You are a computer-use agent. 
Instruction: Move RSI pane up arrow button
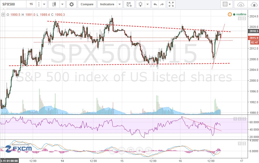[235, 118]
